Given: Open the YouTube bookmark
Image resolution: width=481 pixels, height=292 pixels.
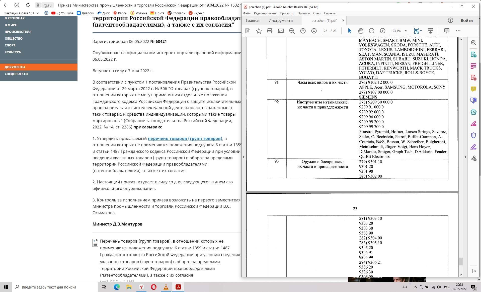Looking at the screenshot, I should click(x=62, y=13).
